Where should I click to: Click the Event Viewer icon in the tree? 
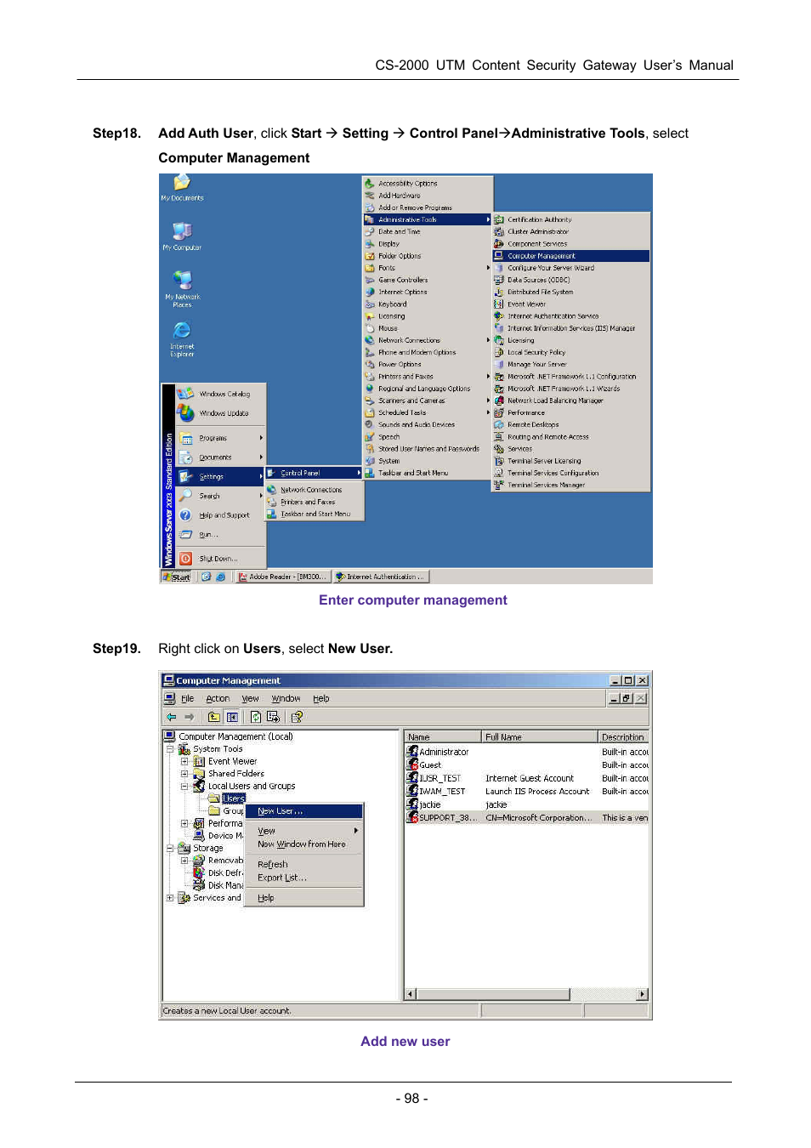(199, 762)
